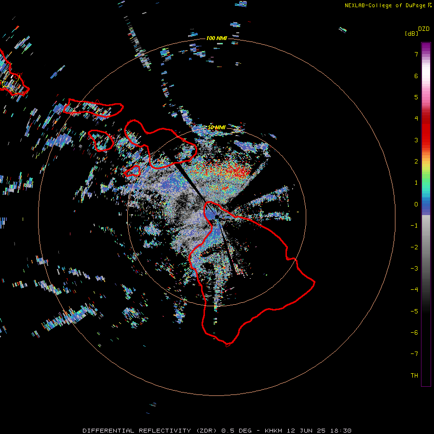The image size is (434, 434).
Task: Click the blue band of the ZDR color bar
Action: coord(426,206)
